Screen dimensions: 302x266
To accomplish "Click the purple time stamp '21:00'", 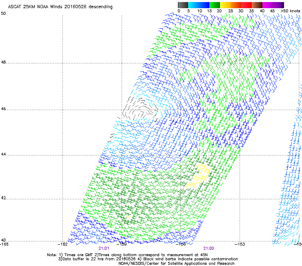I will click(x=209, y=248).
